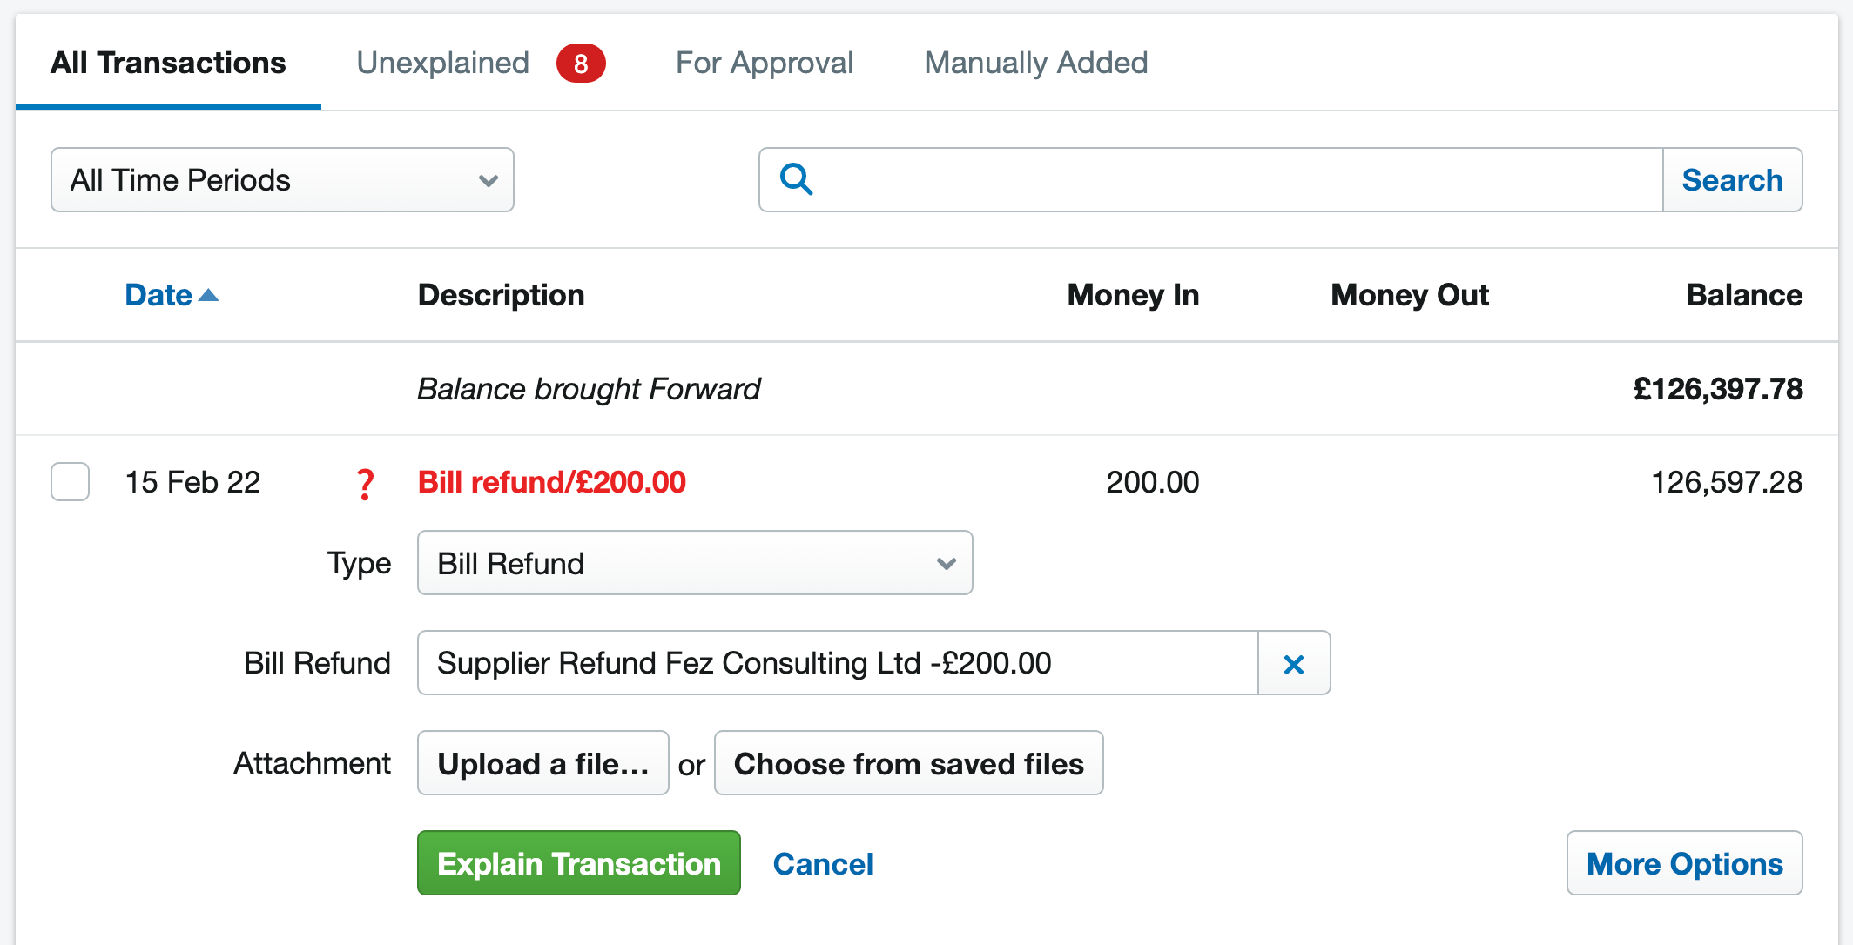Click the Cancel link

(823, 864)
